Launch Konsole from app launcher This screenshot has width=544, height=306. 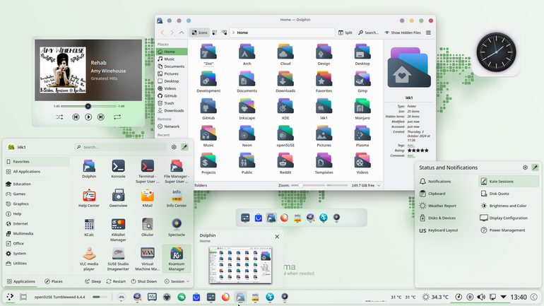pyautogui.click(x=118, y=170)
